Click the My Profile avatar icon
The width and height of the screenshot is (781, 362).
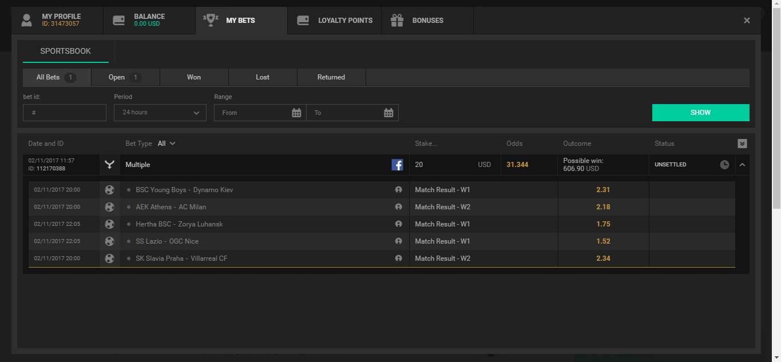tap(26, 20)
